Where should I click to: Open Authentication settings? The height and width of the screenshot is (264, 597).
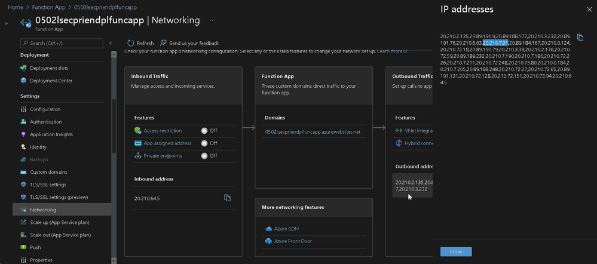tap(45, 122)
